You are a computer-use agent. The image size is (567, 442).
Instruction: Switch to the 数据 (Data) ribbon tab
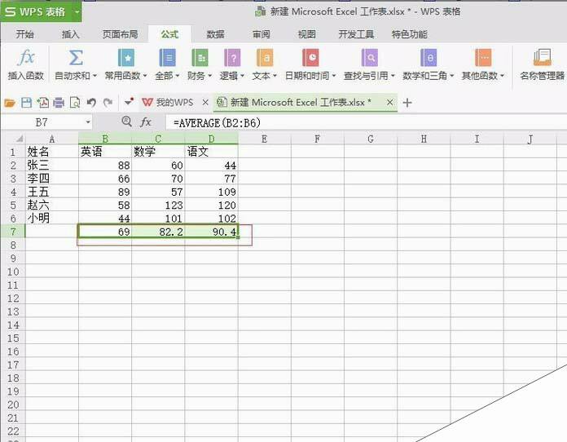[x=216, y=34]
